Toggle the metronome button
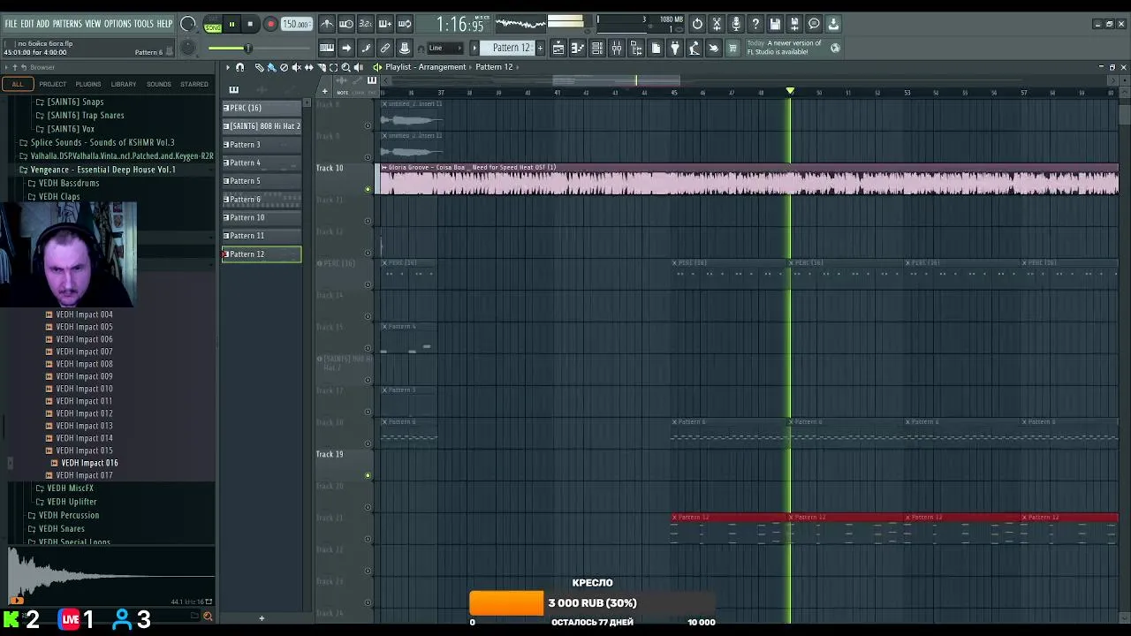The height and width of the screenshot is (636, 1131). pos(327,24)
